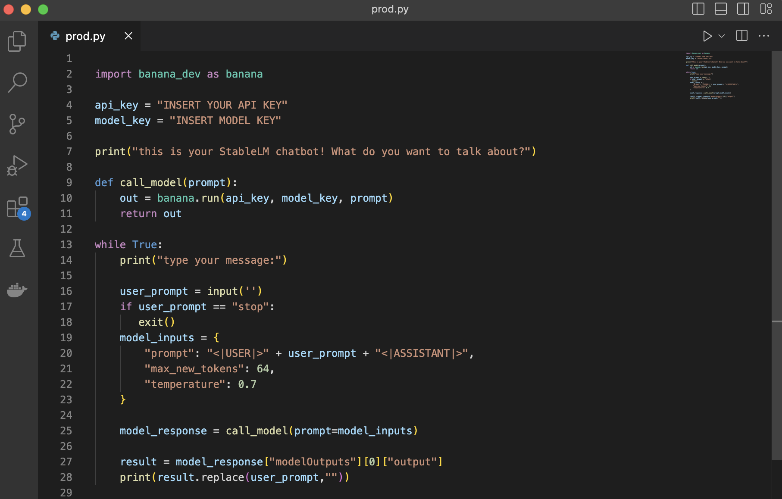Open the editor More Actions menu
This screenshot has height=499, width=782.
pos(763,36)
